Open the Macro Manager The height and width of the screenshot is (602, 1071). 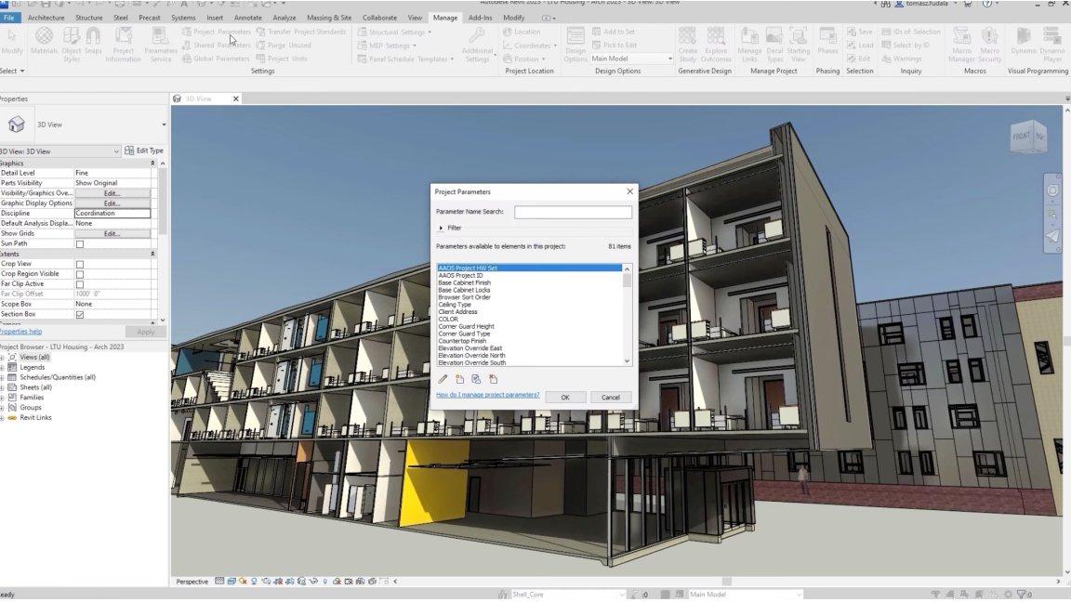[960, 38]
